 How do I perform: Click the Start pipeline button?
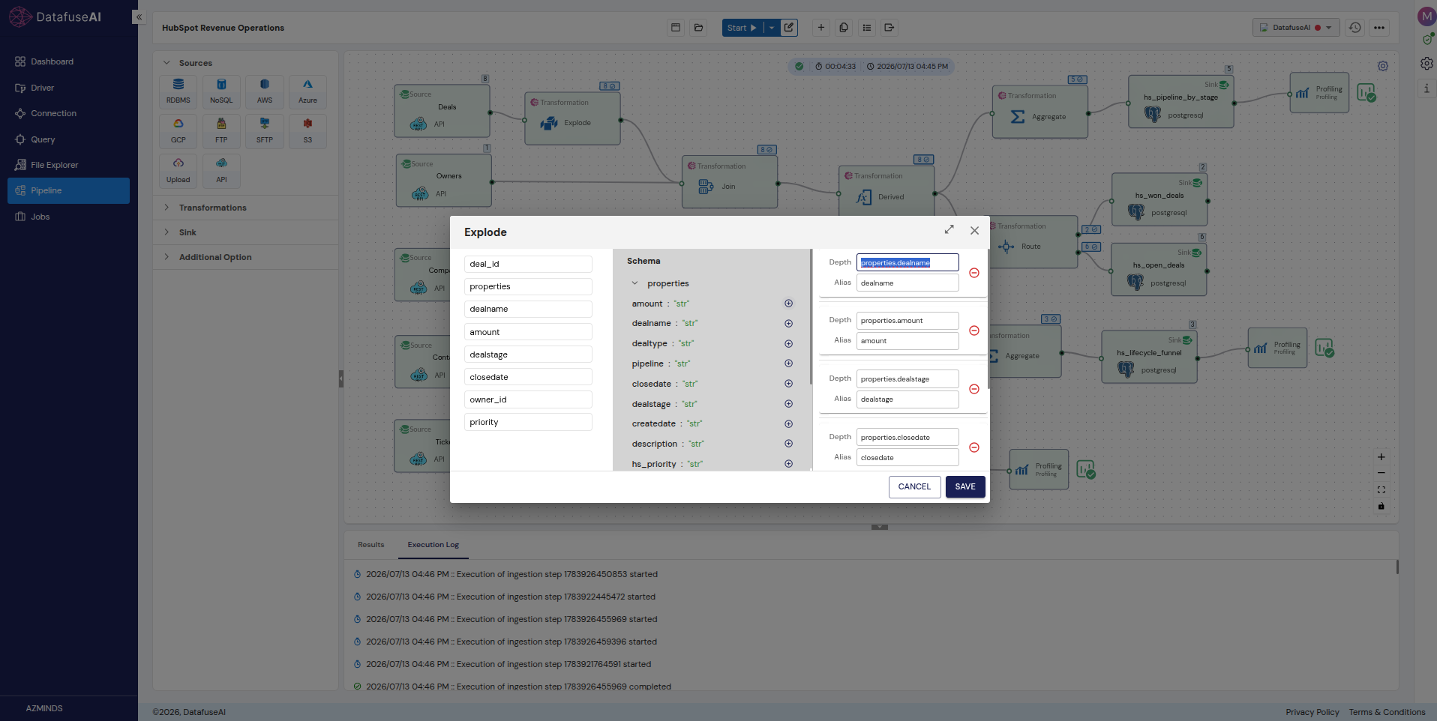click(x=742, y=28)
